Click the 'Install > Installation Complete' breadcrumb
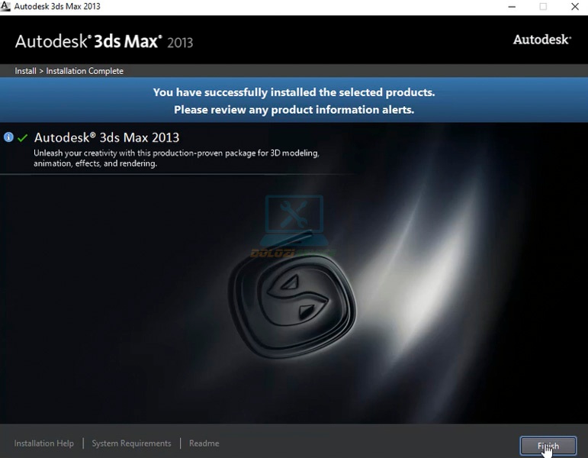Viewport: 588px width, 458px height. point(69,71)
